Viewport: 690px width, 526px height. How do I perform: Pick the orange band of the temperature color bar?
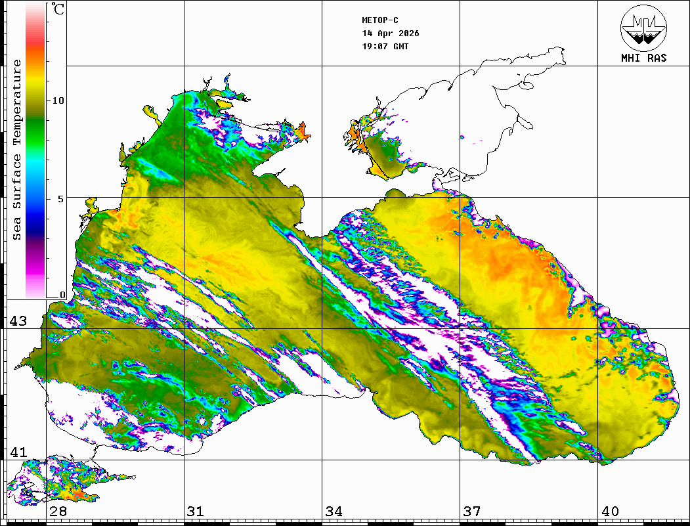(x=35, y=58)
